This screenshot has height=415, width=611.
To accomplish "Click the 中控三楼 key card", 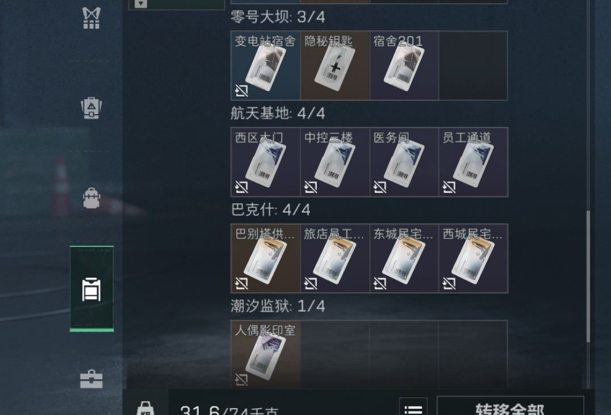I will click(x=334, y=162).
